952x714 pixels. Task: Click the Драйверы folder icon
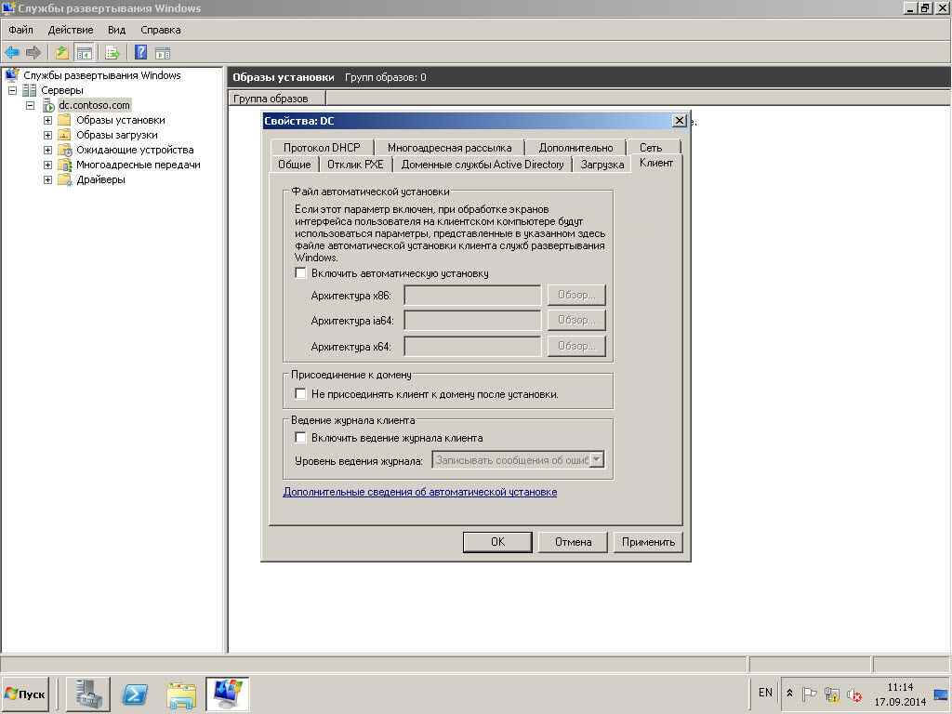[65, 179]
